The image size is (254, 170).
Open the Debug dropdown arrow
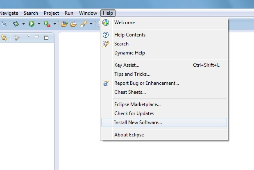23,24
